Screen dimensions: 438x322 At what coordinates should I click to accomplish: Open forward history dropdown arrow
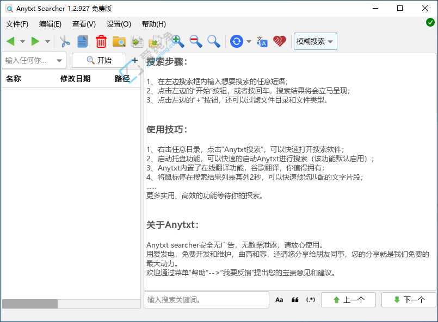tap(47, 42)
